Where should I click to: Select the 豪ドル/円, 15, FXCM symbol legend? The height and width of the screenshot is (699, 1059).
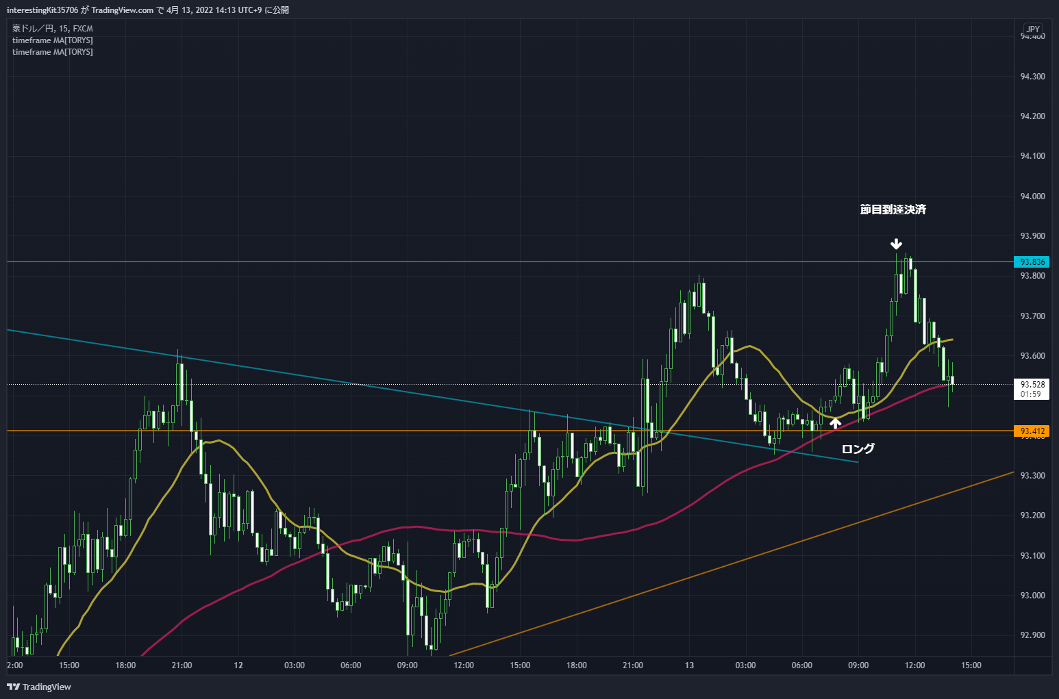coord(53,29)
